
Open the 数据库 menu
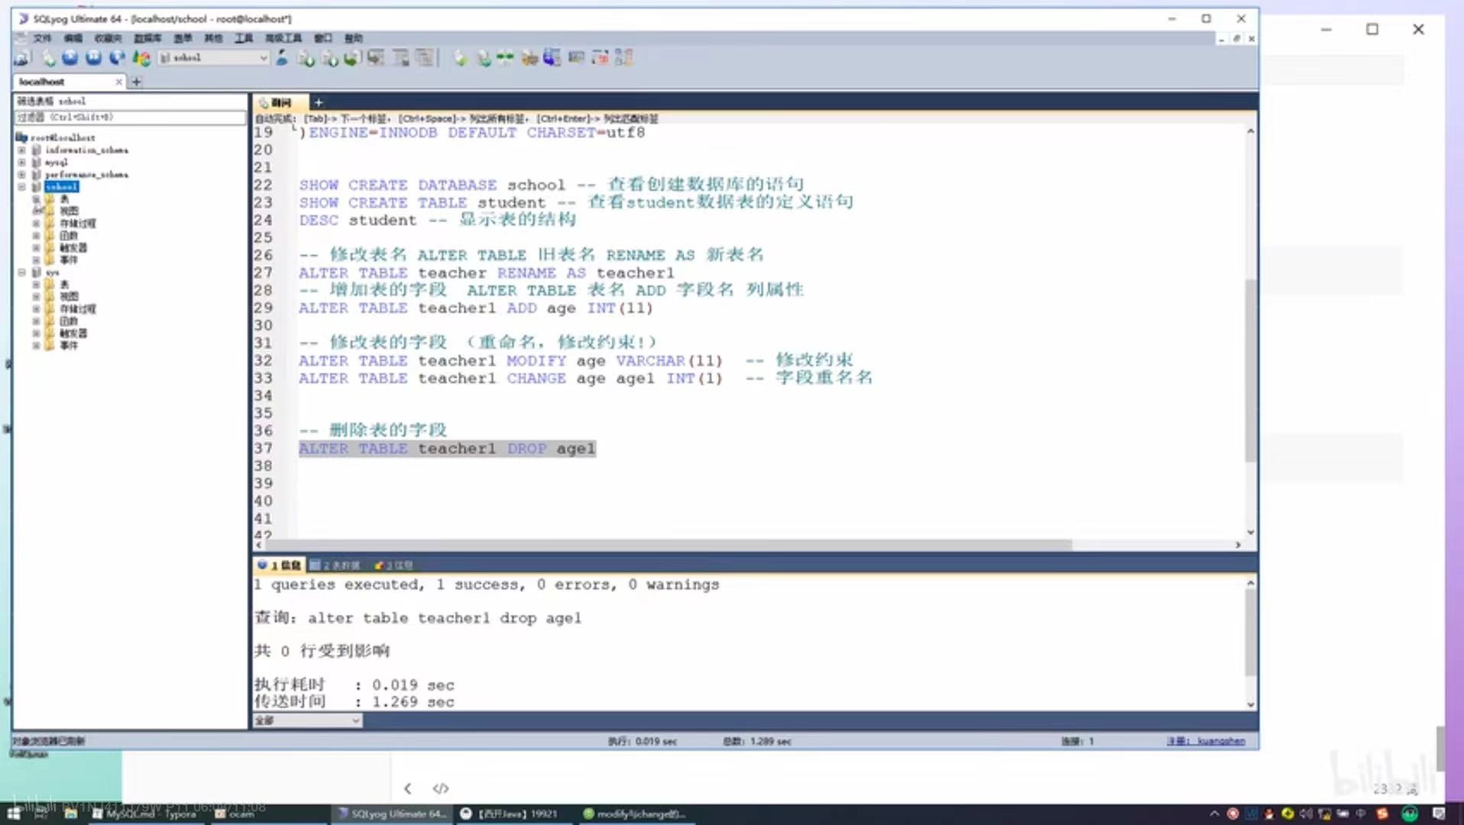pos(147,38)
